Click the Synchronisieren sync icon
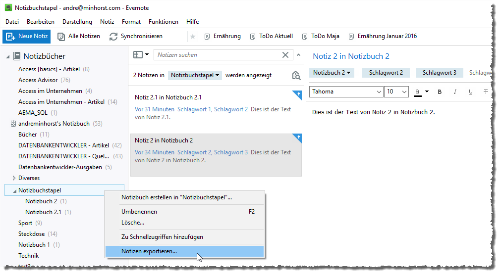501x276 pixels. point(113,37)
